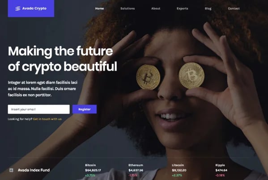The image size is (268, 180).
Task: Open the Experts navigation link
Action: coord(183,8)
